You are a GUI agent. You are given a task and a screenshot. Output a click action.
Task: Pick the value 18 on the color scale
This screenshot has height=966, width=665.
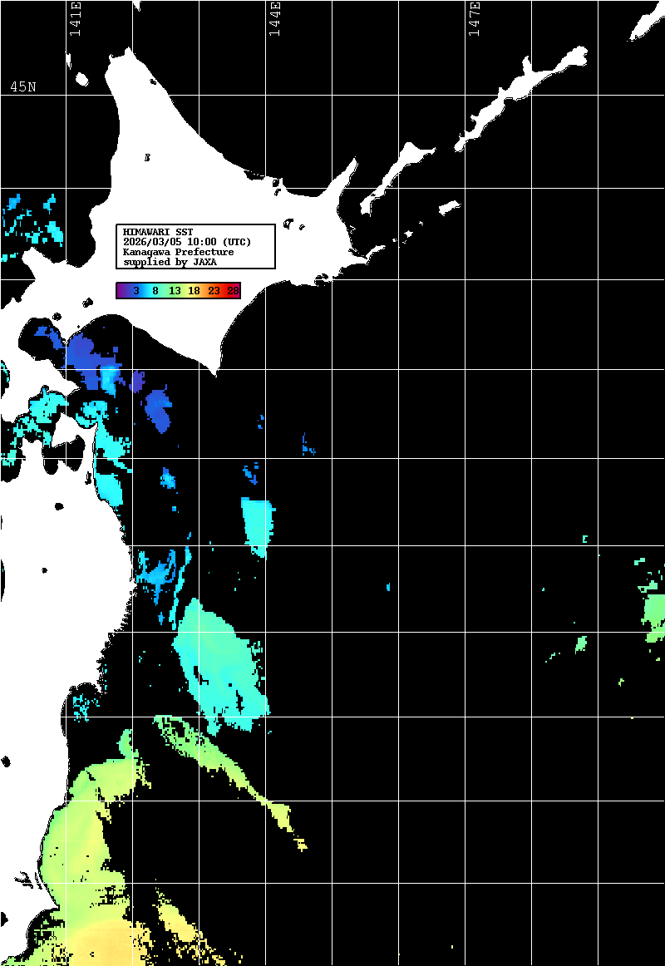[194, 291]
